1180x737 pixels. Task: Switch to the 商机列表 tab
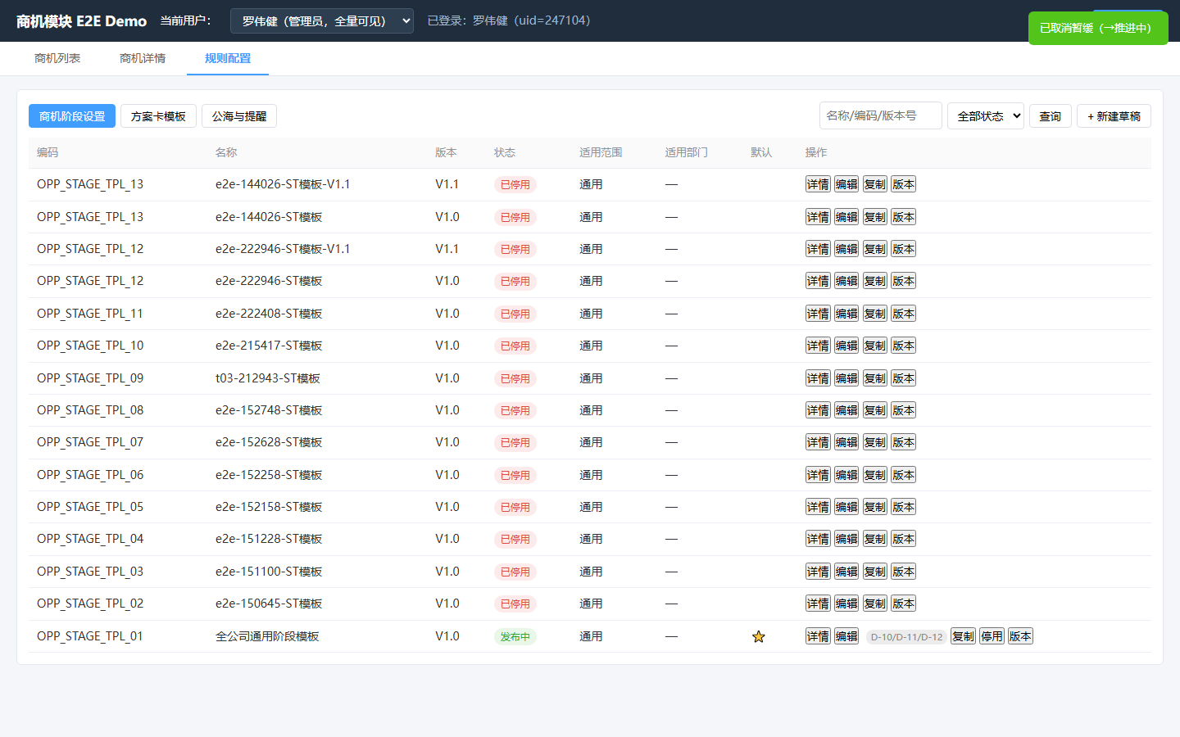coord(57,58)
